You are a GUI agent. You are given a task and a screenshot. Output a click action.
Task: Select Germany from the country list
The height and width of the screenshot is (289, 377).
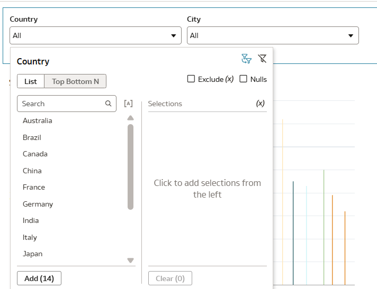[x=38, y=204]
